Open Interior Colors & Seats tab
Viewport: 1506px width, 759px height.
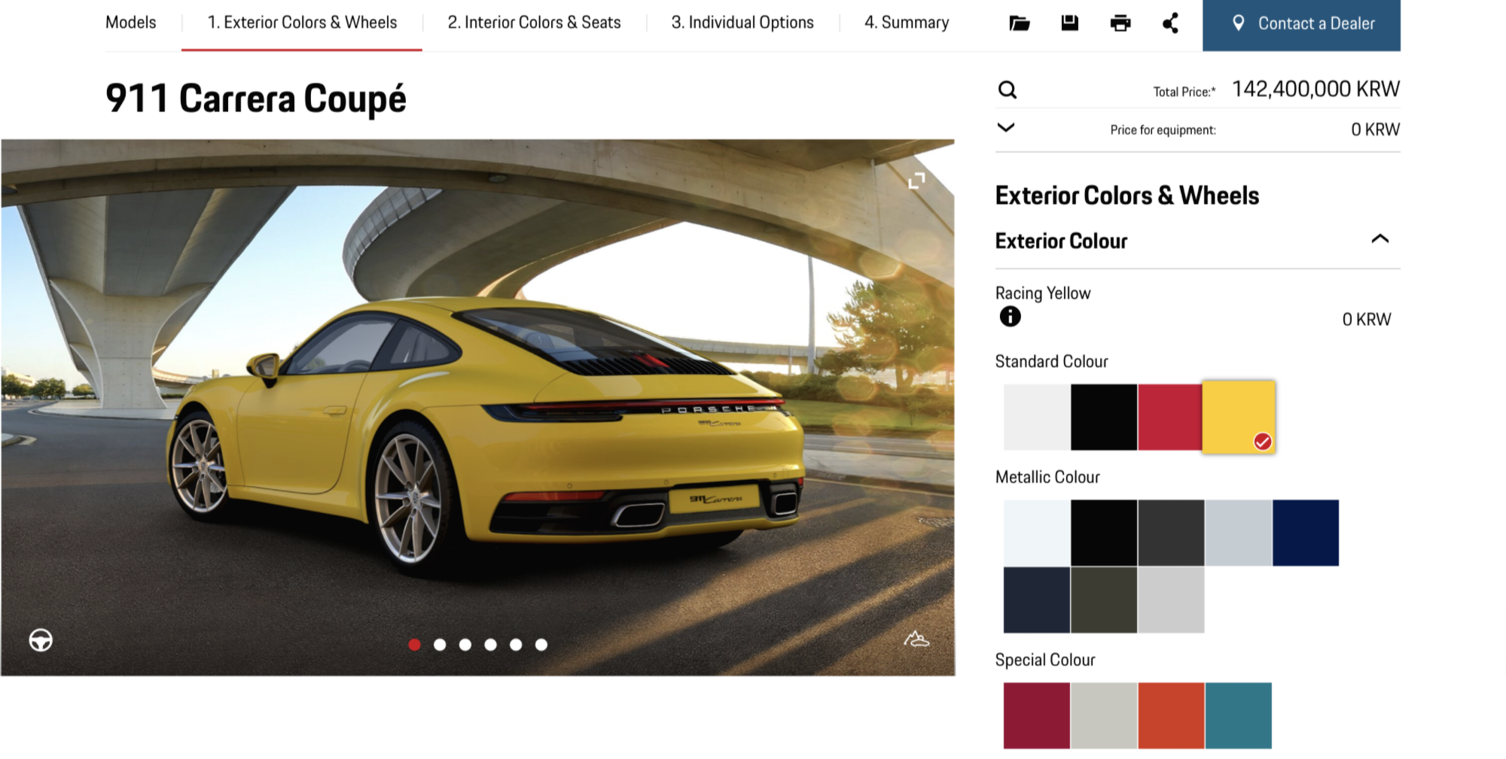coord(534,23)
